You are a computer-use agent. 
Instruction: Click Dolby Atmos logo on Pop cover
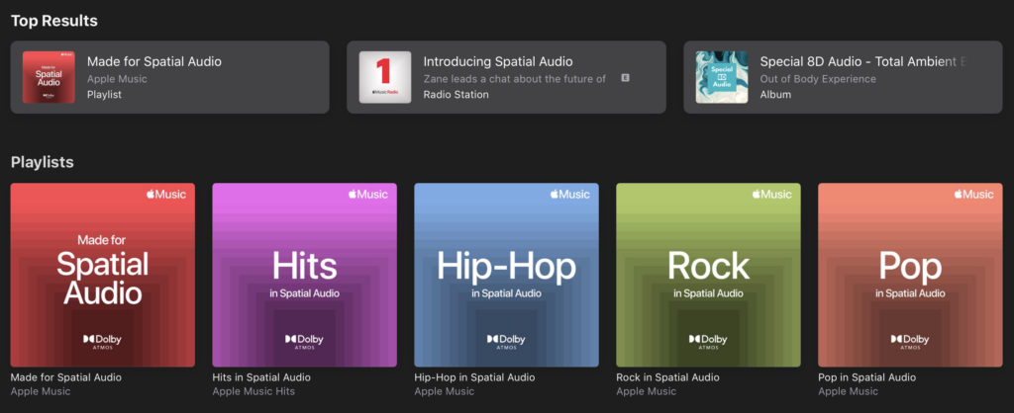tap(909, 342)
